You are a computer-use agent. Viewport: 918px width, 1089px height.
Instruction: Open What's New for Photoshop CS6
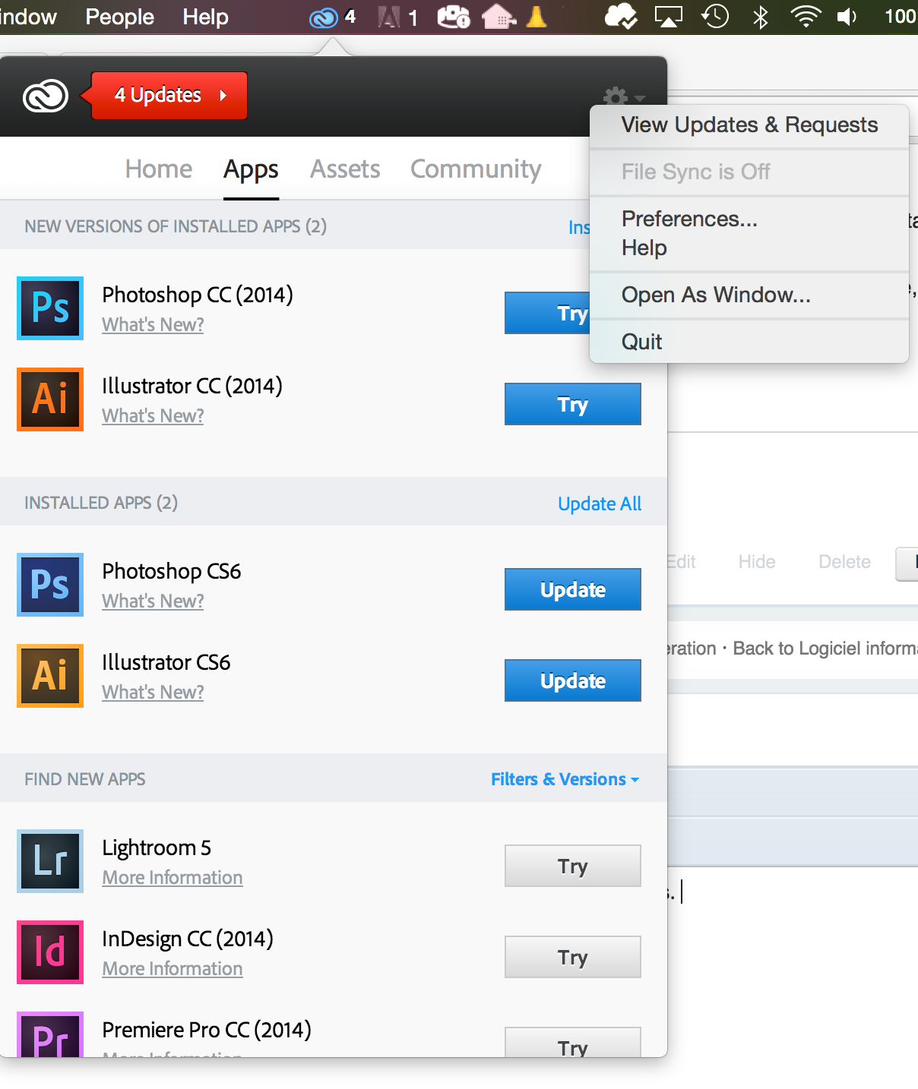(153, 601)
